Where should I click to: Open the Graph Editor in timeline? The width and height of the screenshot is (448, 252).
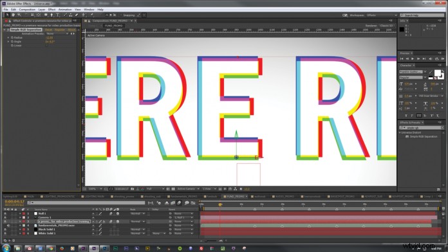pos(193,203)
